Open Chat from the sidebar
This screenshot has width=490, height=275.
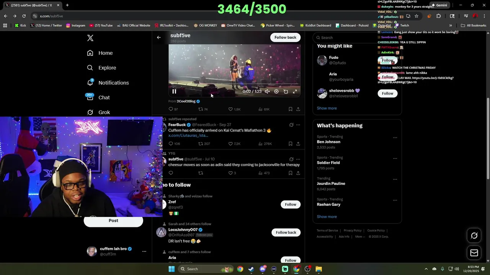tap(98, 97)
